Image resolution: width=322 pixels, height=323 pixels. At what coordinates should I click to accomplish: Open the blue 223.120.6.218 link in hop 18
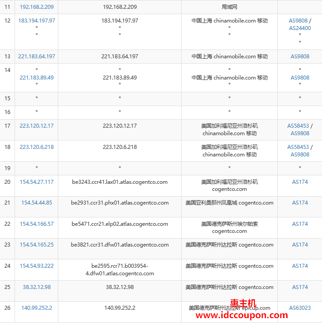(37, 147)
